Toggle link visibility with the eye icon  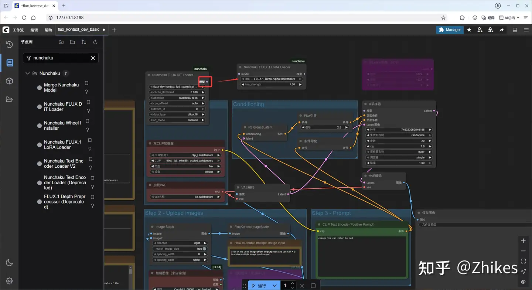[x=523, y=282]
